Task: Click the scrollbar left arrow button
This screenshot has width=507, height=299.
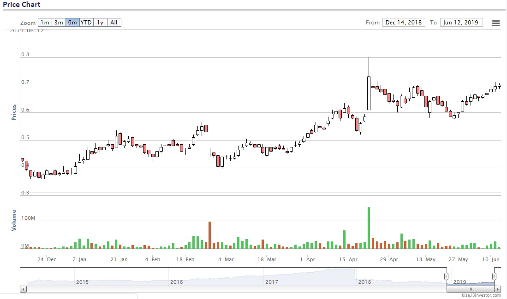Action: (24, 289)
